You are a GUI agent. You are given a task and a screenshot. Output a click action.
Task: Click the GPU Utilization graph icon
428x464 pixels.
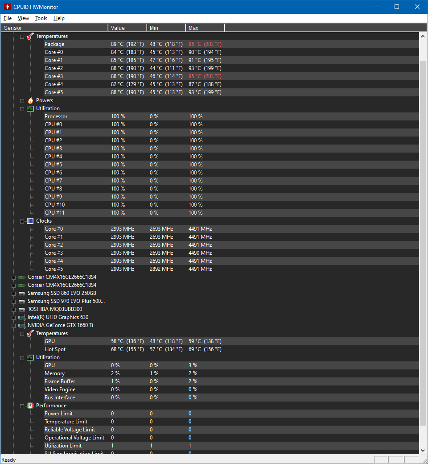click(x=30, y=357)
